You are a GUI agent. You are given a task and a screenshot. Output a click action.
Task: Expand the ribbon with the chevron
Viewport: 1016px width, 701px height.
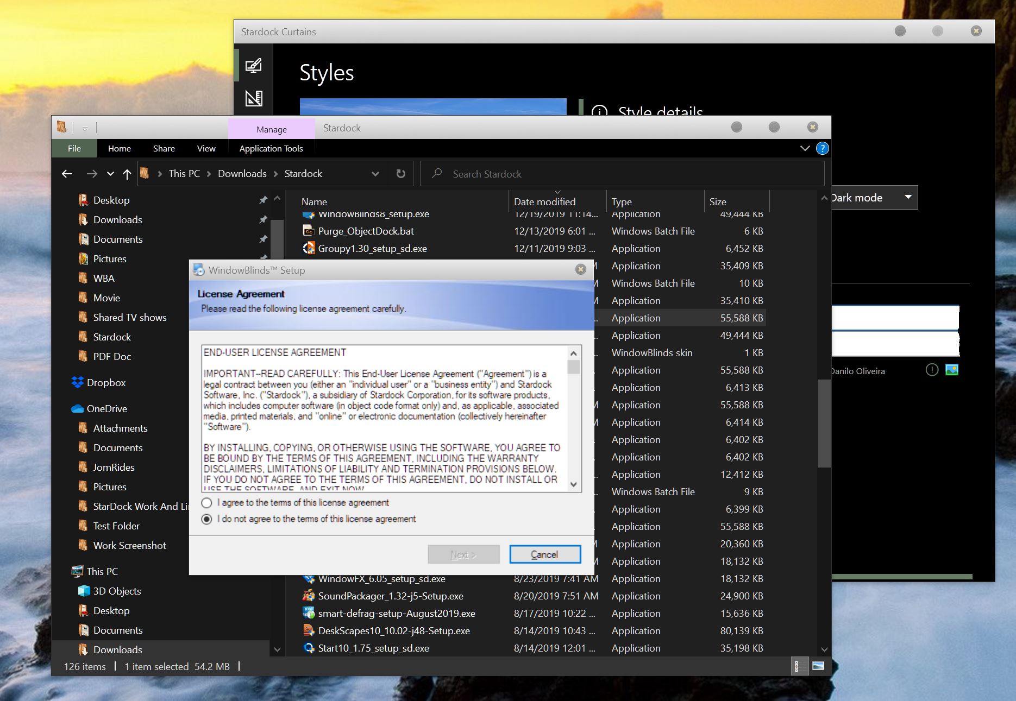coord(805,148)
